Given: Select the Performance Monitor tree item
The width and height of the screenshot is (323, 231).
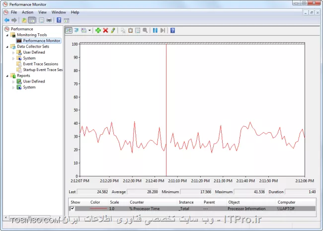Looking at the screenshot, I should click(42, 41).
